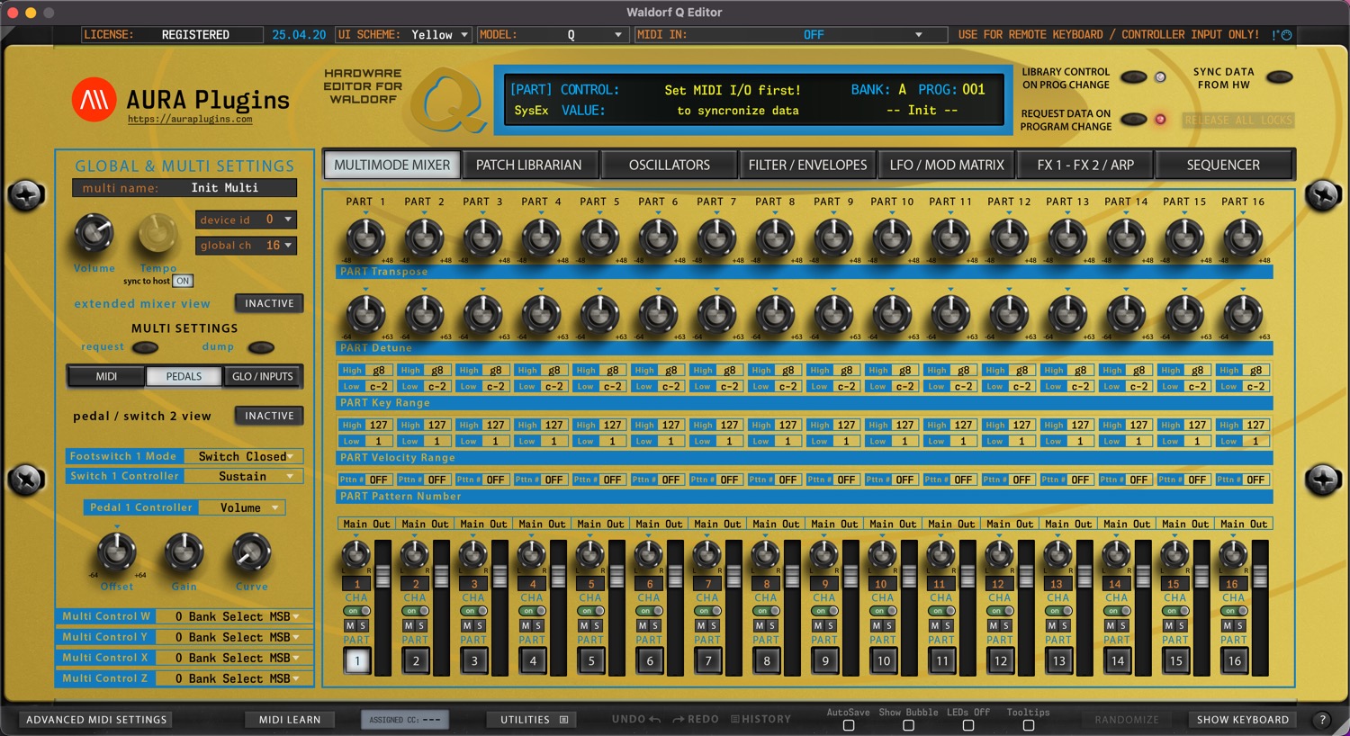Open the LFO / Mod Matrix tab
The image size is (1350, 736).
click(x=947, y=165)
